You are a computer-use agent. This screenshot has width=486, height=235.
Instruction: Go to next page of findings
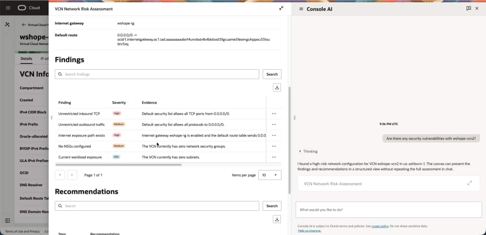pyautogui.click(x=72, y=175)
